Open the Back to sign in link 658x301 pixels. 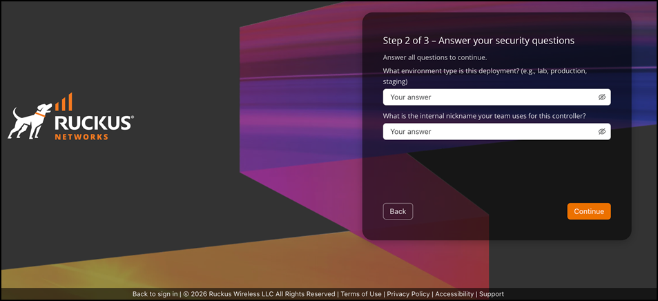[x=155, y=294]
